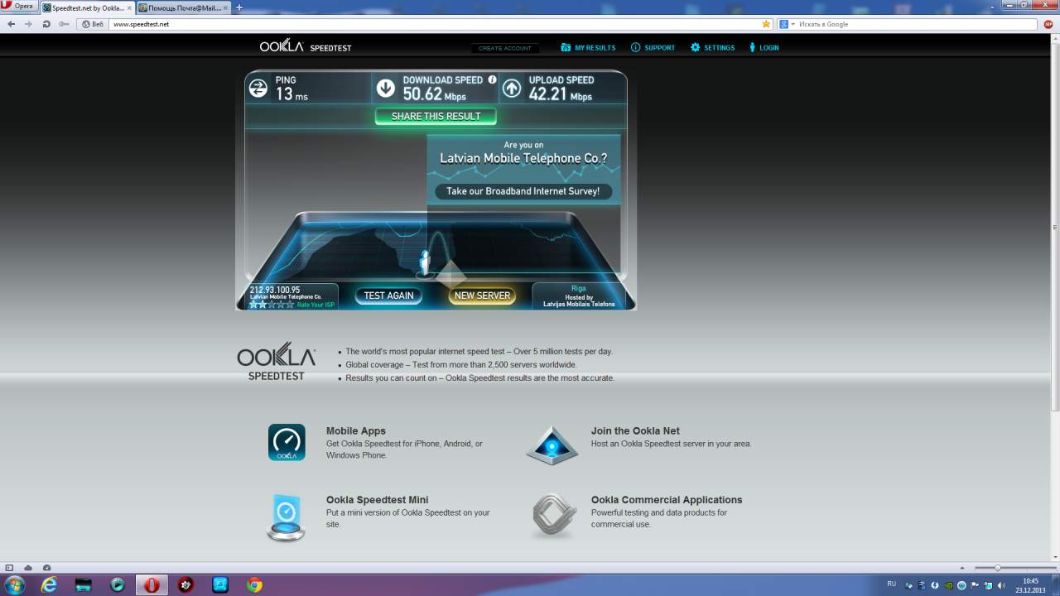
Task: Bookmark this page with the star icon
Action: 766,24
